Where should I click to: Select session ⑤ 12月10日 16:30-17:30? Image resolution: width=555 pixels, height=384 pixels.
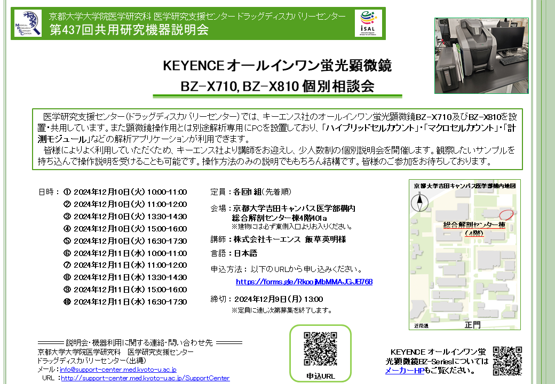(125, 241)
